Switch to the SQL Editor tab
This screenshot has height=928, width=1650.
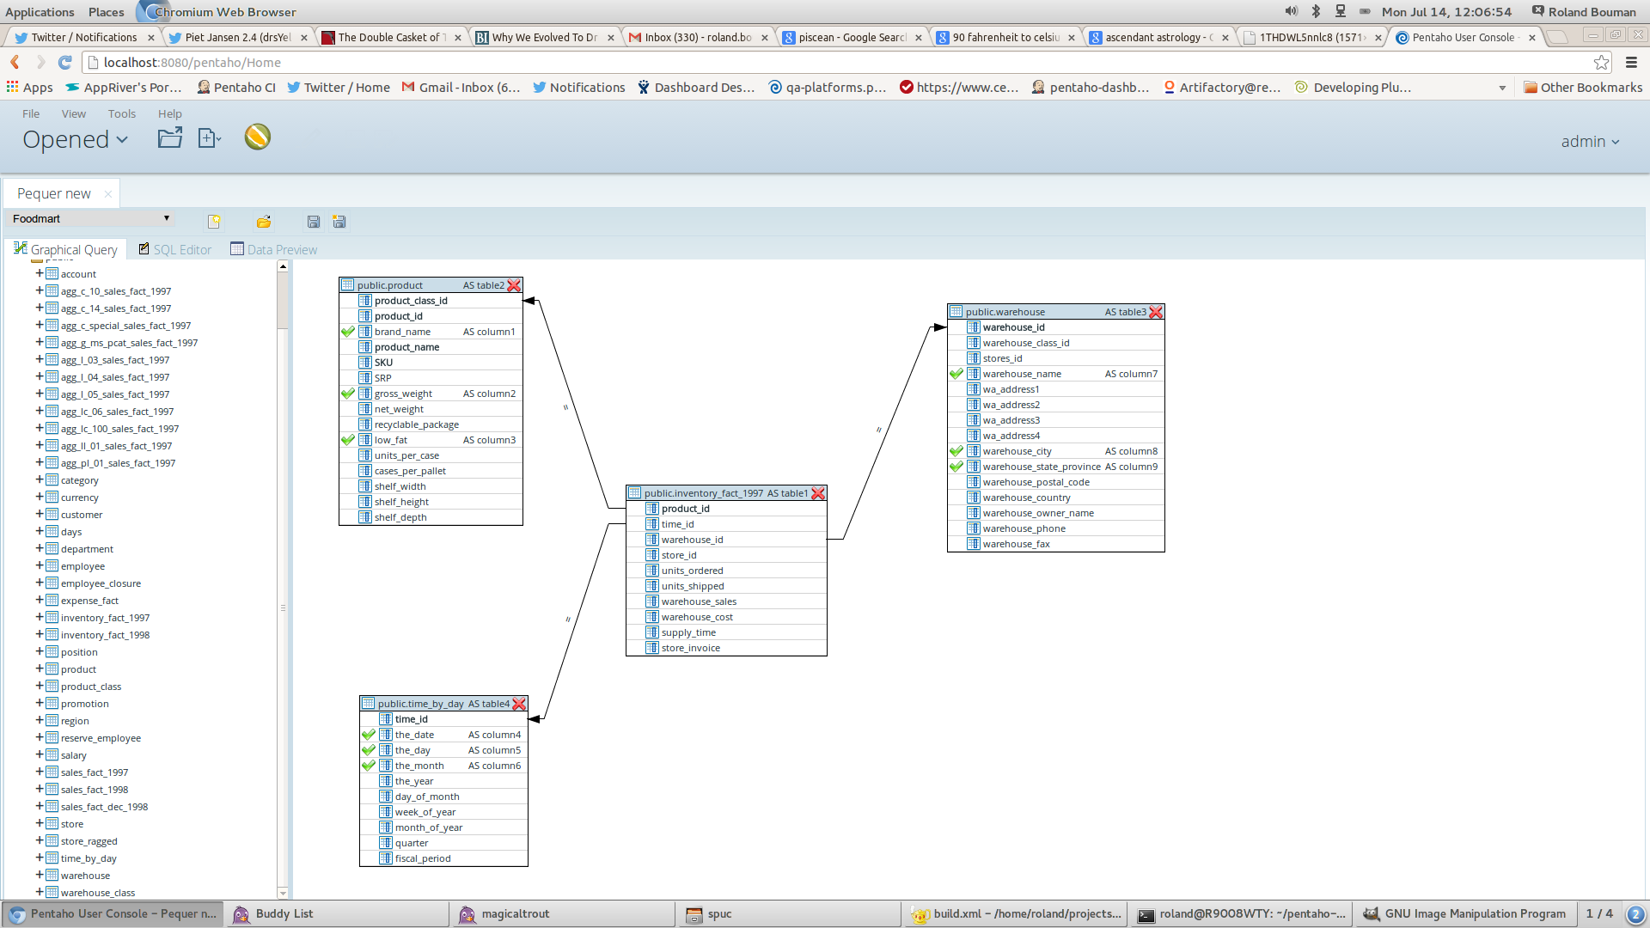(x=175, y=249)
